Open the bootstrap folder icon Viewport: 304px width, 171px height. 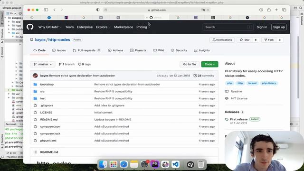tap(35, 85)
